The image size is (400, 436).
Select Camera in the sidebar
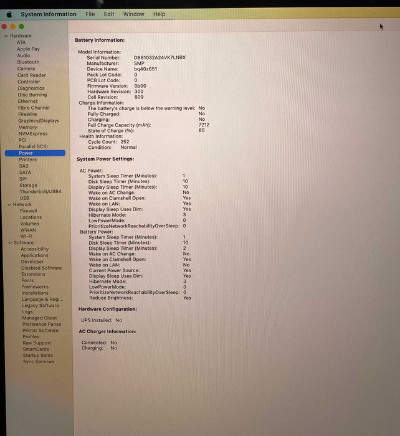[26, 69]
